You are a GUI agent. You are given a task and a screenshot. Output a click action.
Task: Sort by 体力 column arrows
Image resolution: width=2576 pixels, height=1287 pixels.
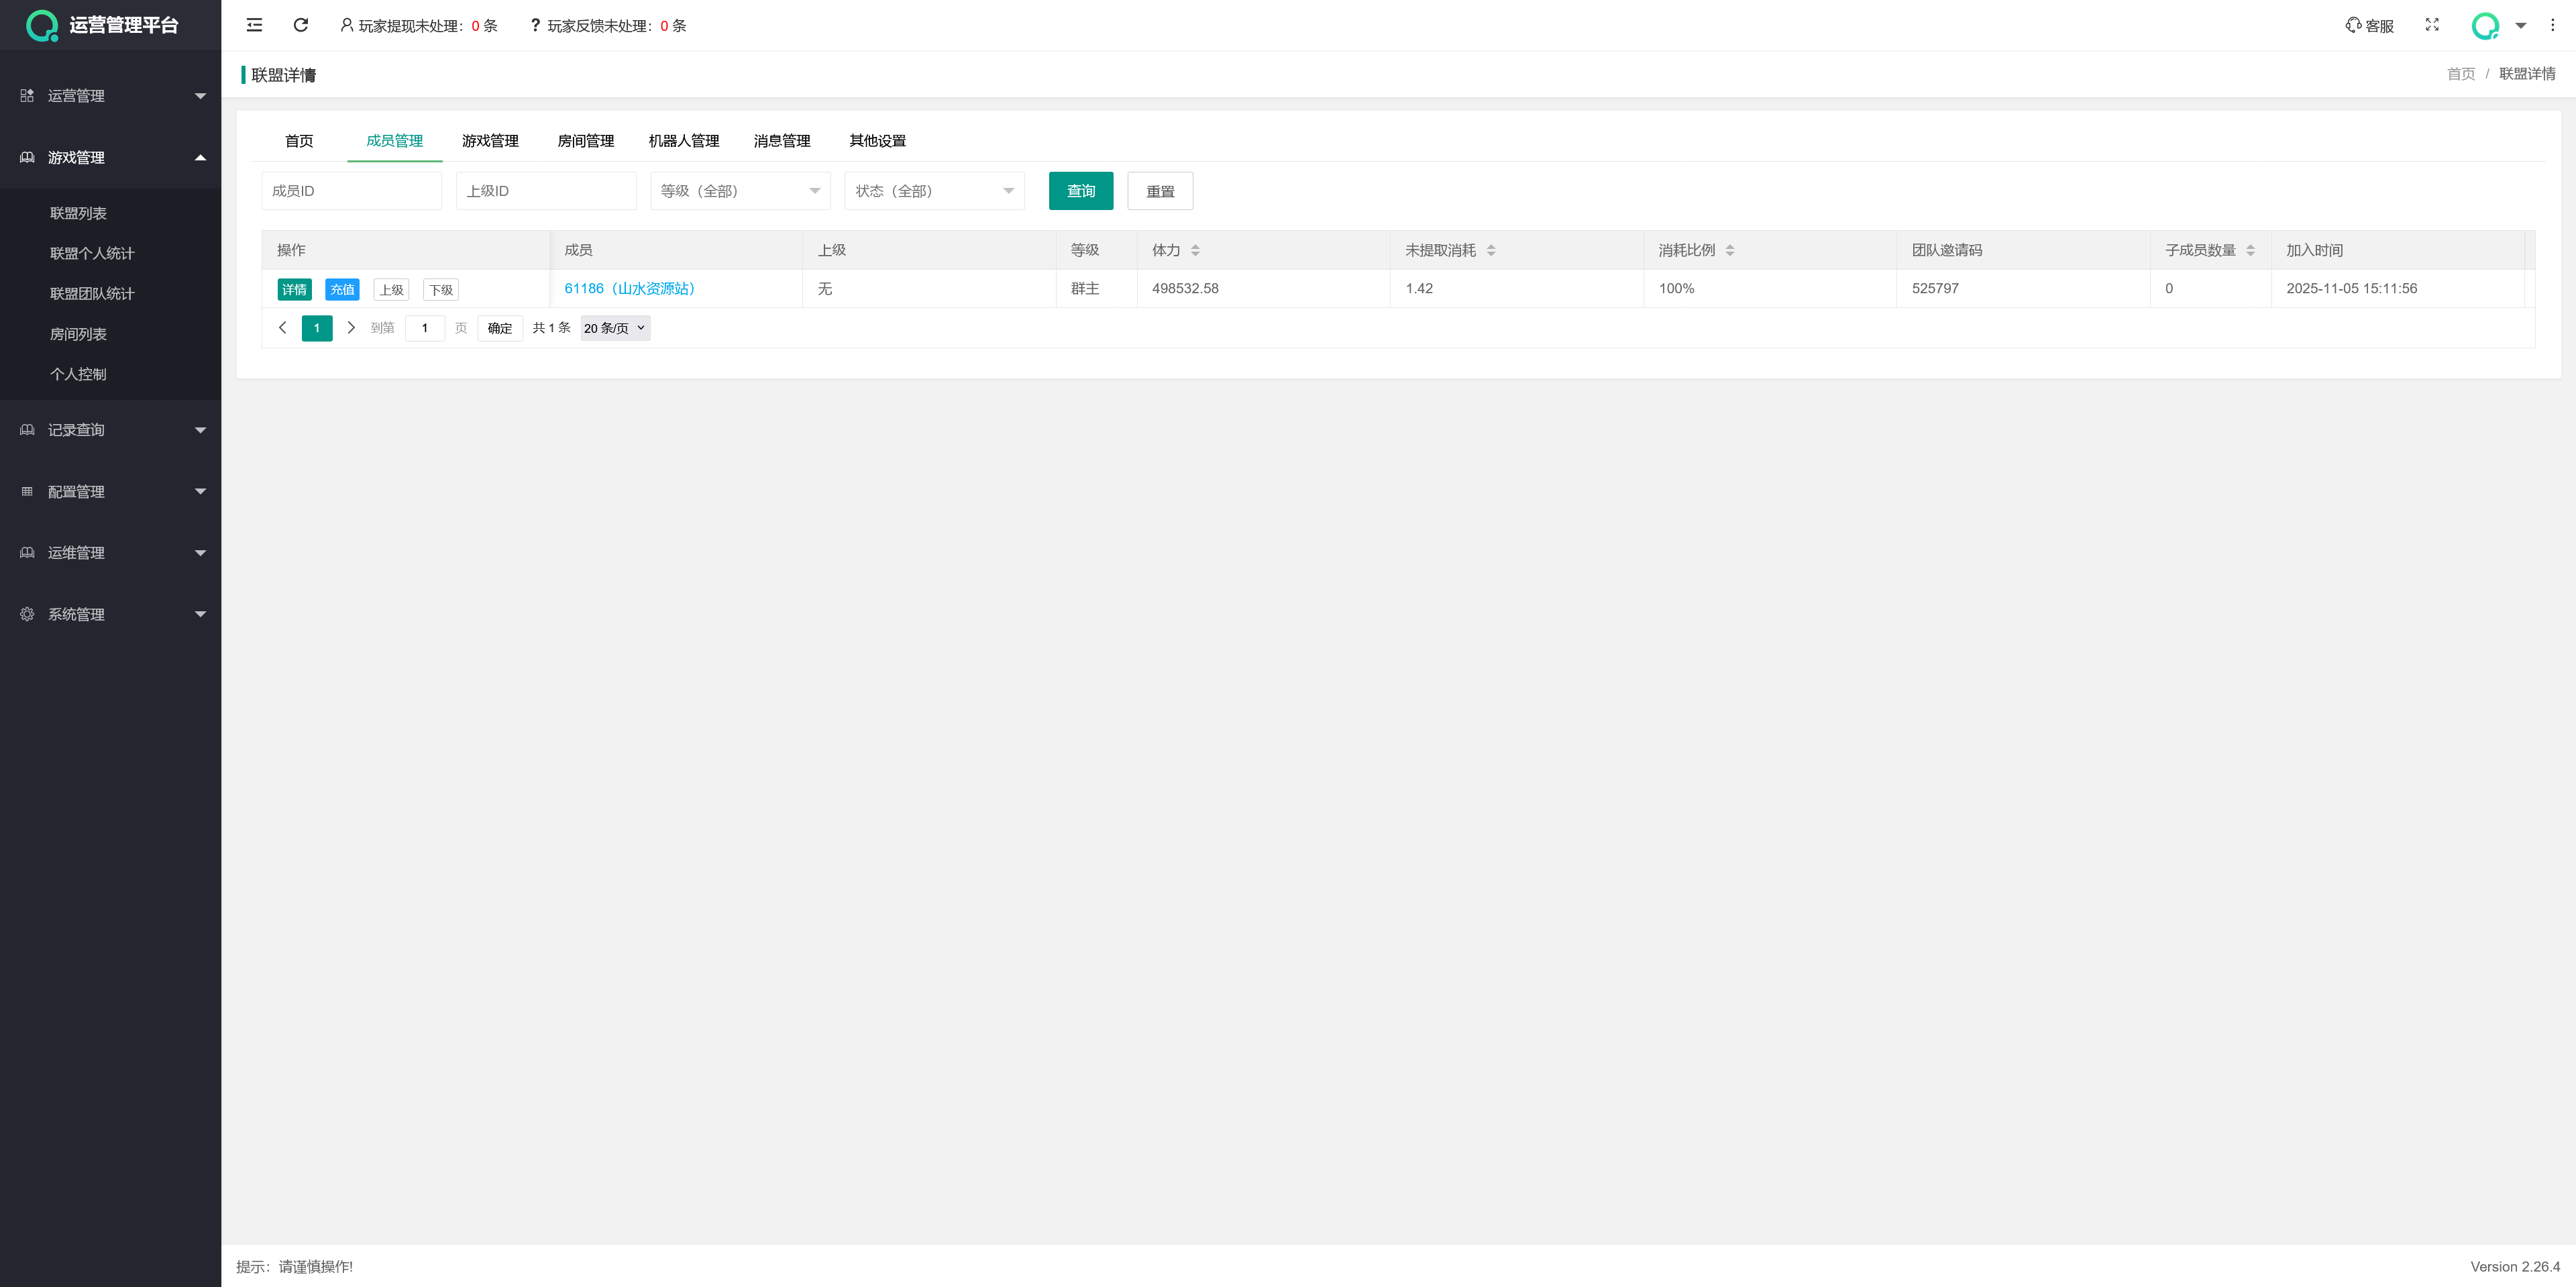1195,250
